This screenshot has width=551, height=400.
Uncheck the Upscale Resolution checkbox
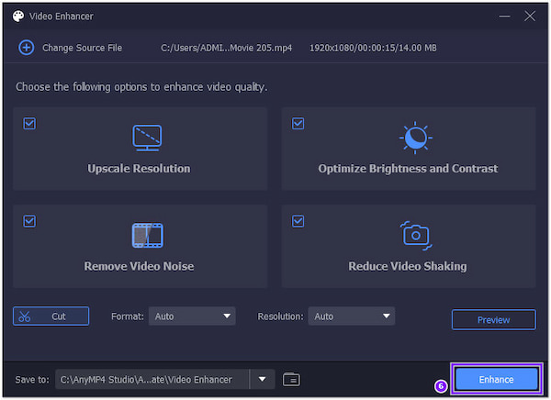coord(29,123)
